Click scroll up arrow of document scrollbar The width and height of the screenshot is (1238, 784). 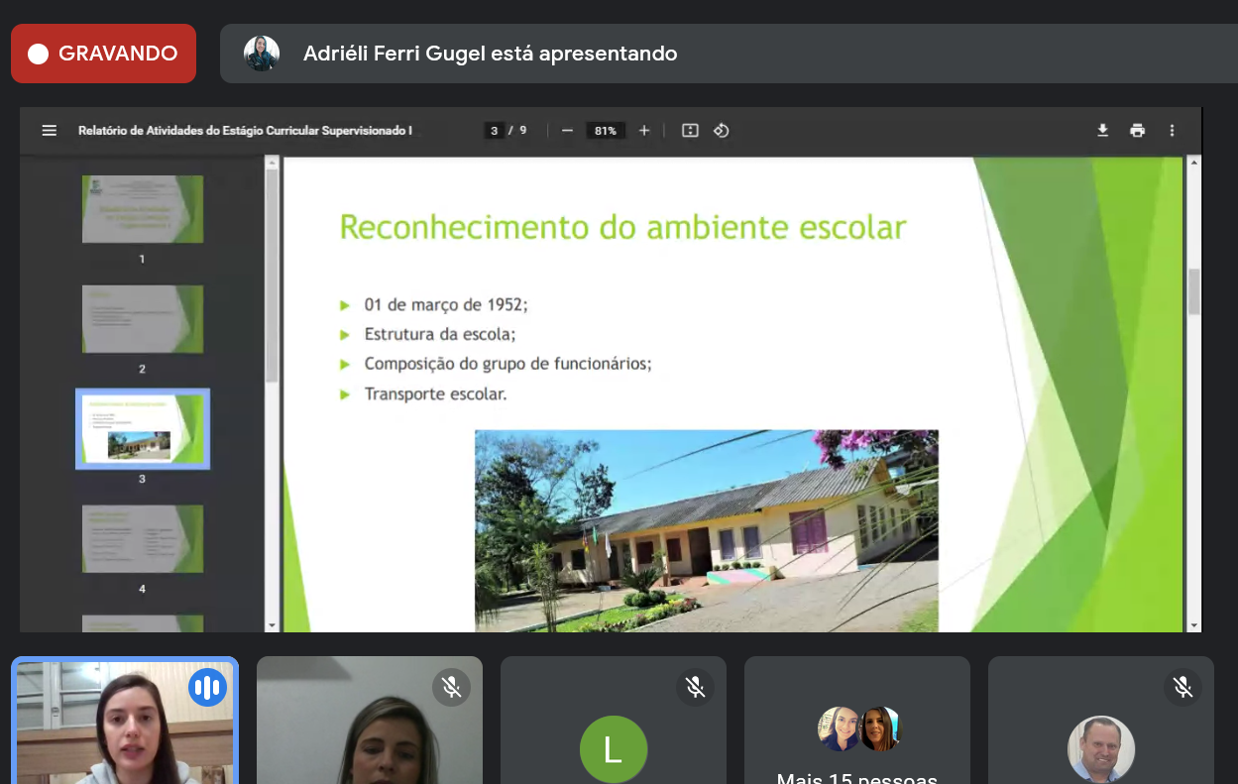pyautogui.click(x=1194, y=164)
